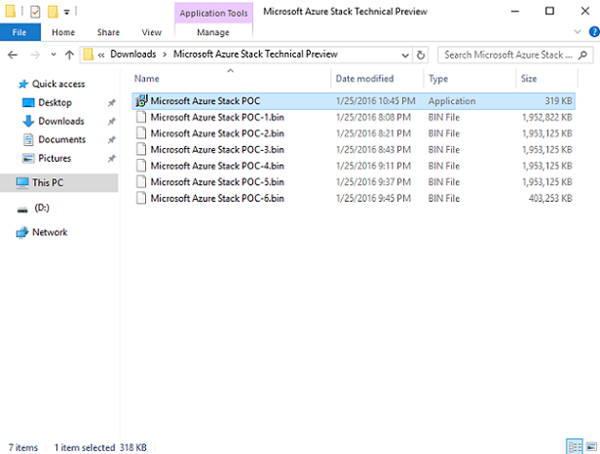Select Network in navigation pane
The width and height of the screenshot is (600, 454).
point(50,232)
